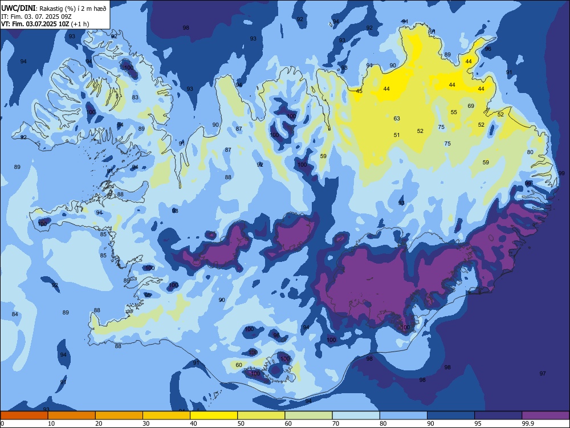Click the '99.9' legend tick label
The height and width of the screenshot is (428, 570).
click(x=527, y=423)
